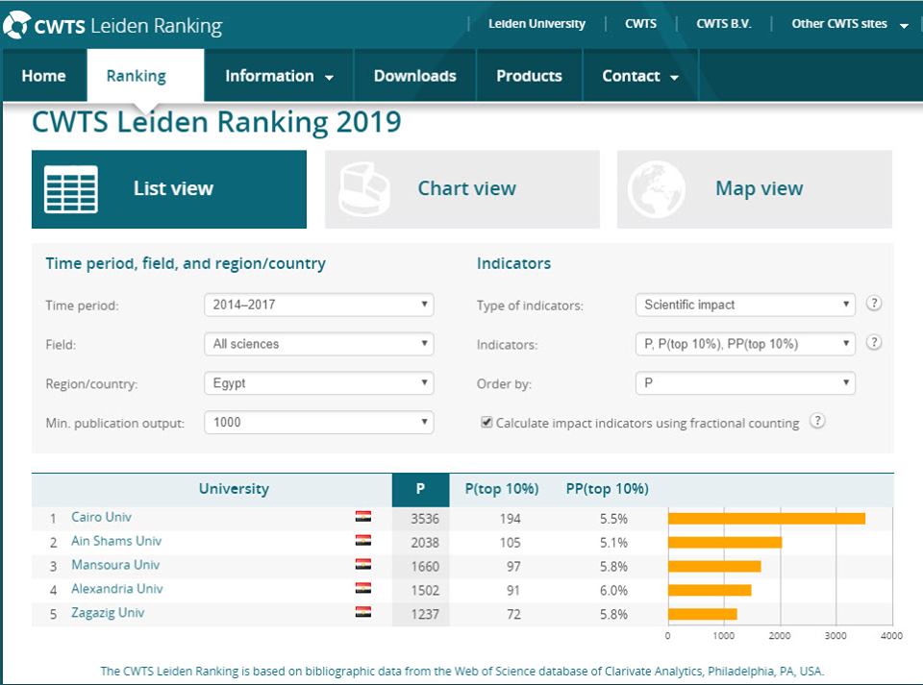Click Mansoura Univ orange bar
This screenshot has width=923, height=685.
click(714, 566)
